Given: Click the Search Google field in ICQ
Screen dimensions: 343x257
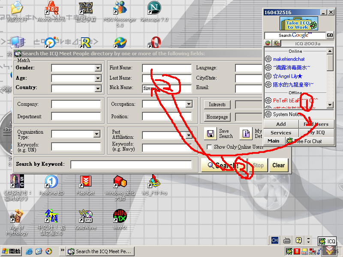Looking at the screenshot, I should click(295, 36).
